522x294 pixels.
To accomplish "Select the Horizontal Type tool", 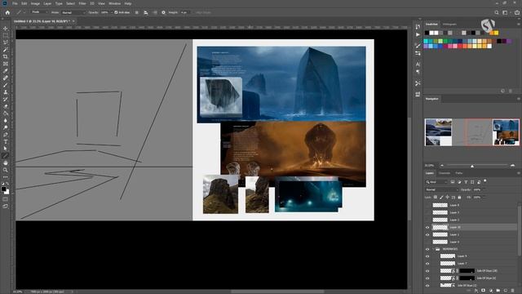I will click(x=6, y=141).
